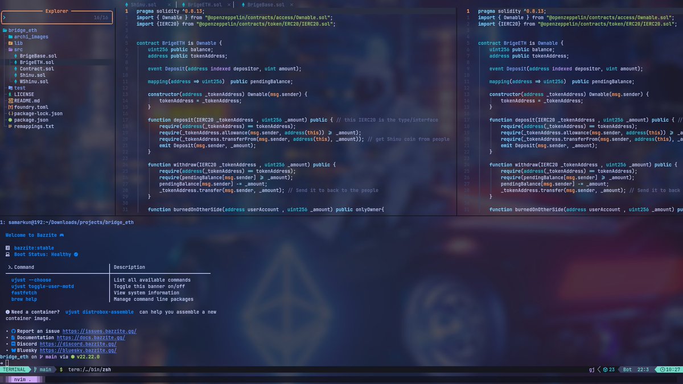This screenshot has width=683, height=384.
Task: Click the archi_images folder icon
Action: 10,37
